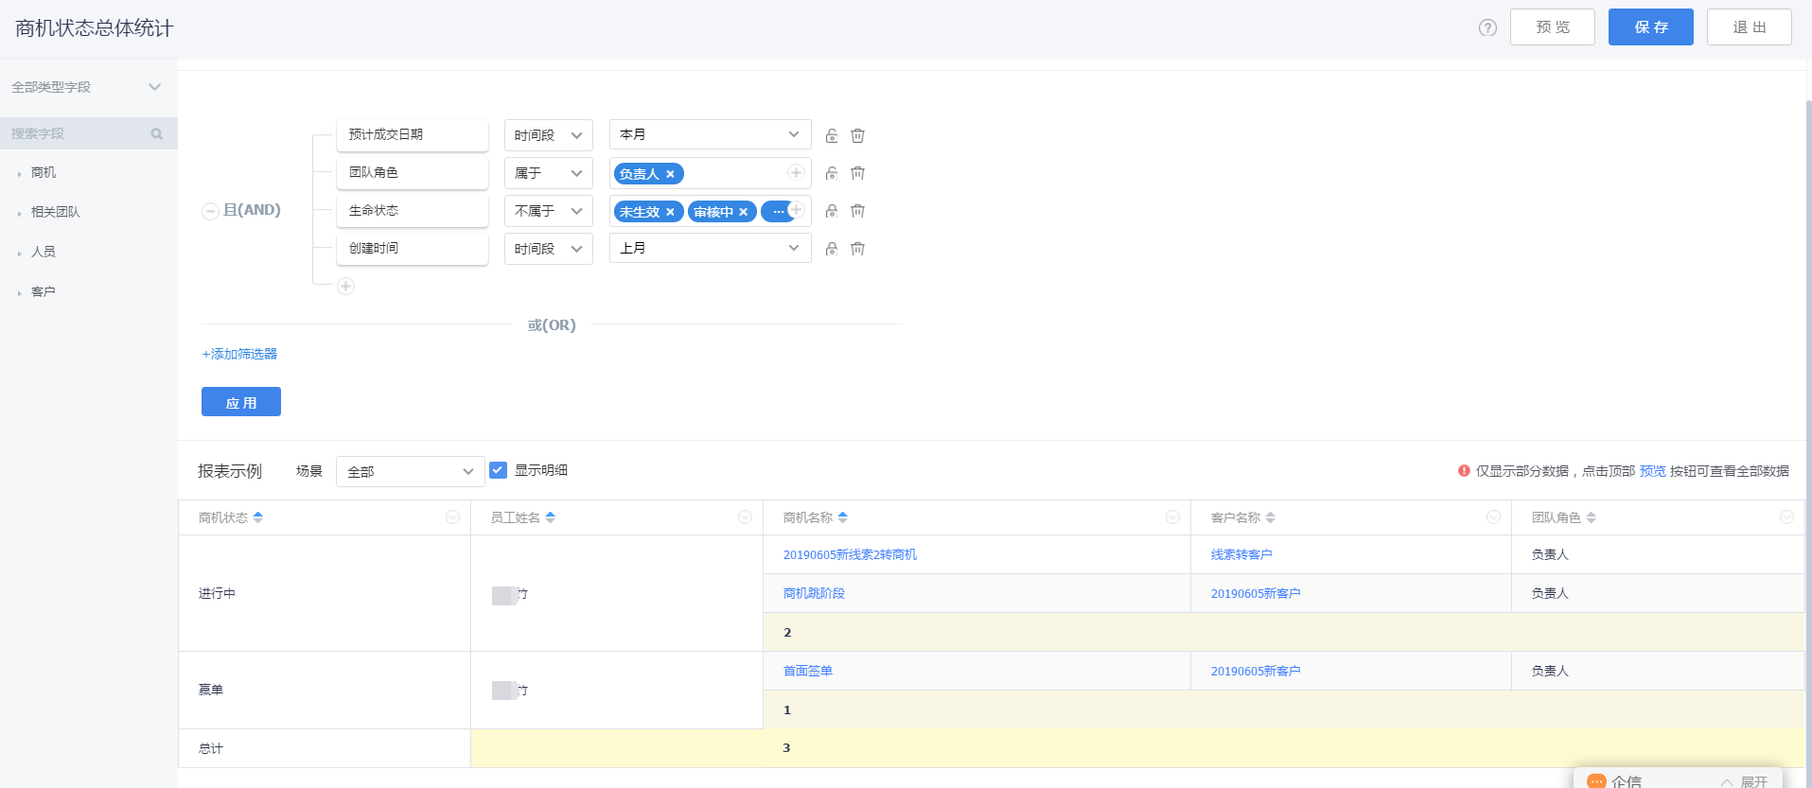Remove the 负责人 tag
Image resolution: width=1812 pixels, height=788 pixels.
click(670, 174)
